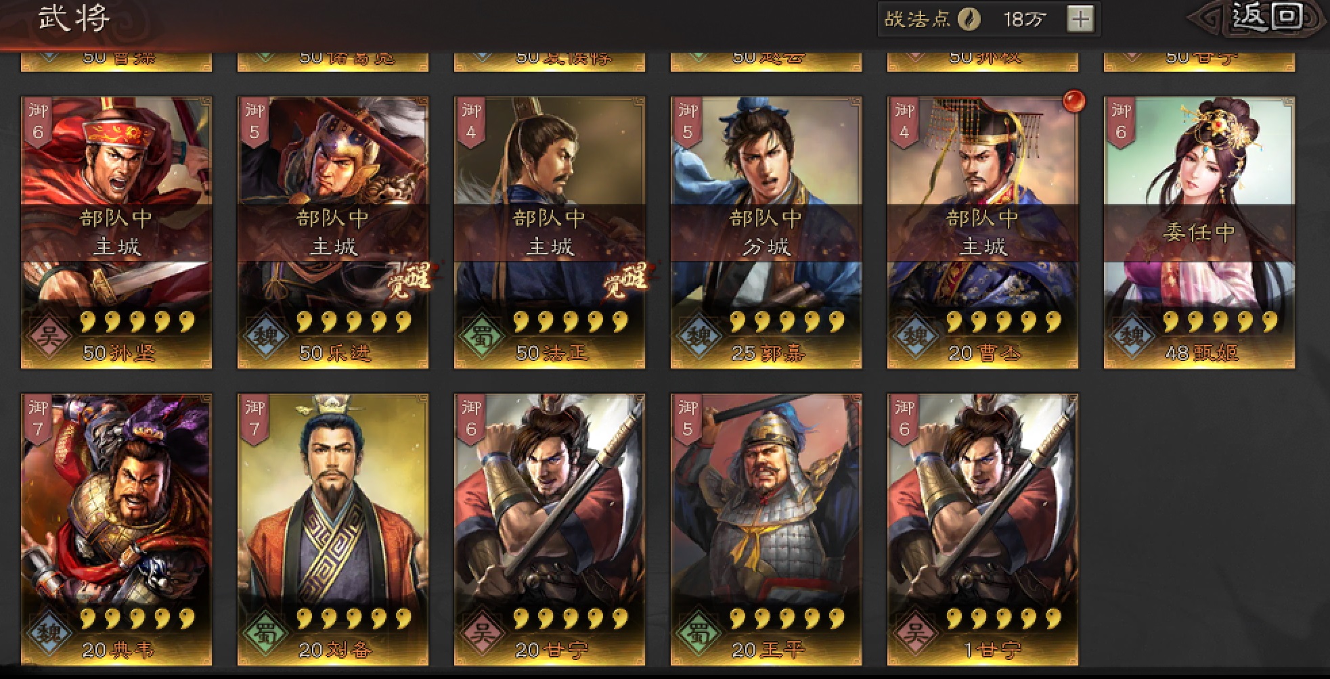Open the 曹丕 general card
1330x679 pixels.
(983, 233)
